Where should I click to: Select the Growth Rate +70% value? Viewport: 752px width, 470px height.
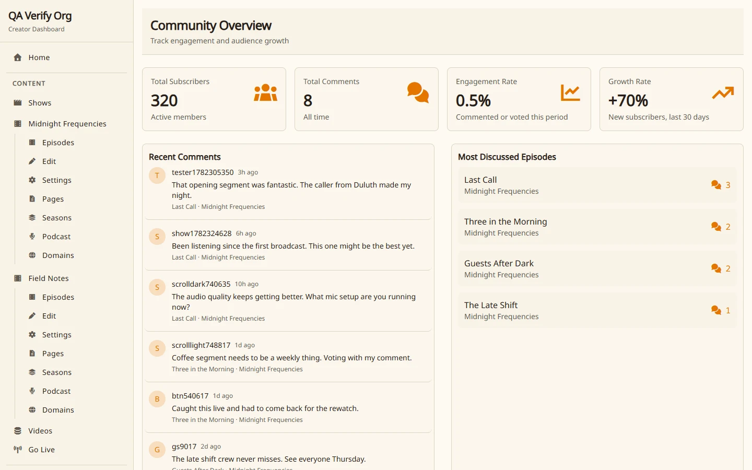628,100
